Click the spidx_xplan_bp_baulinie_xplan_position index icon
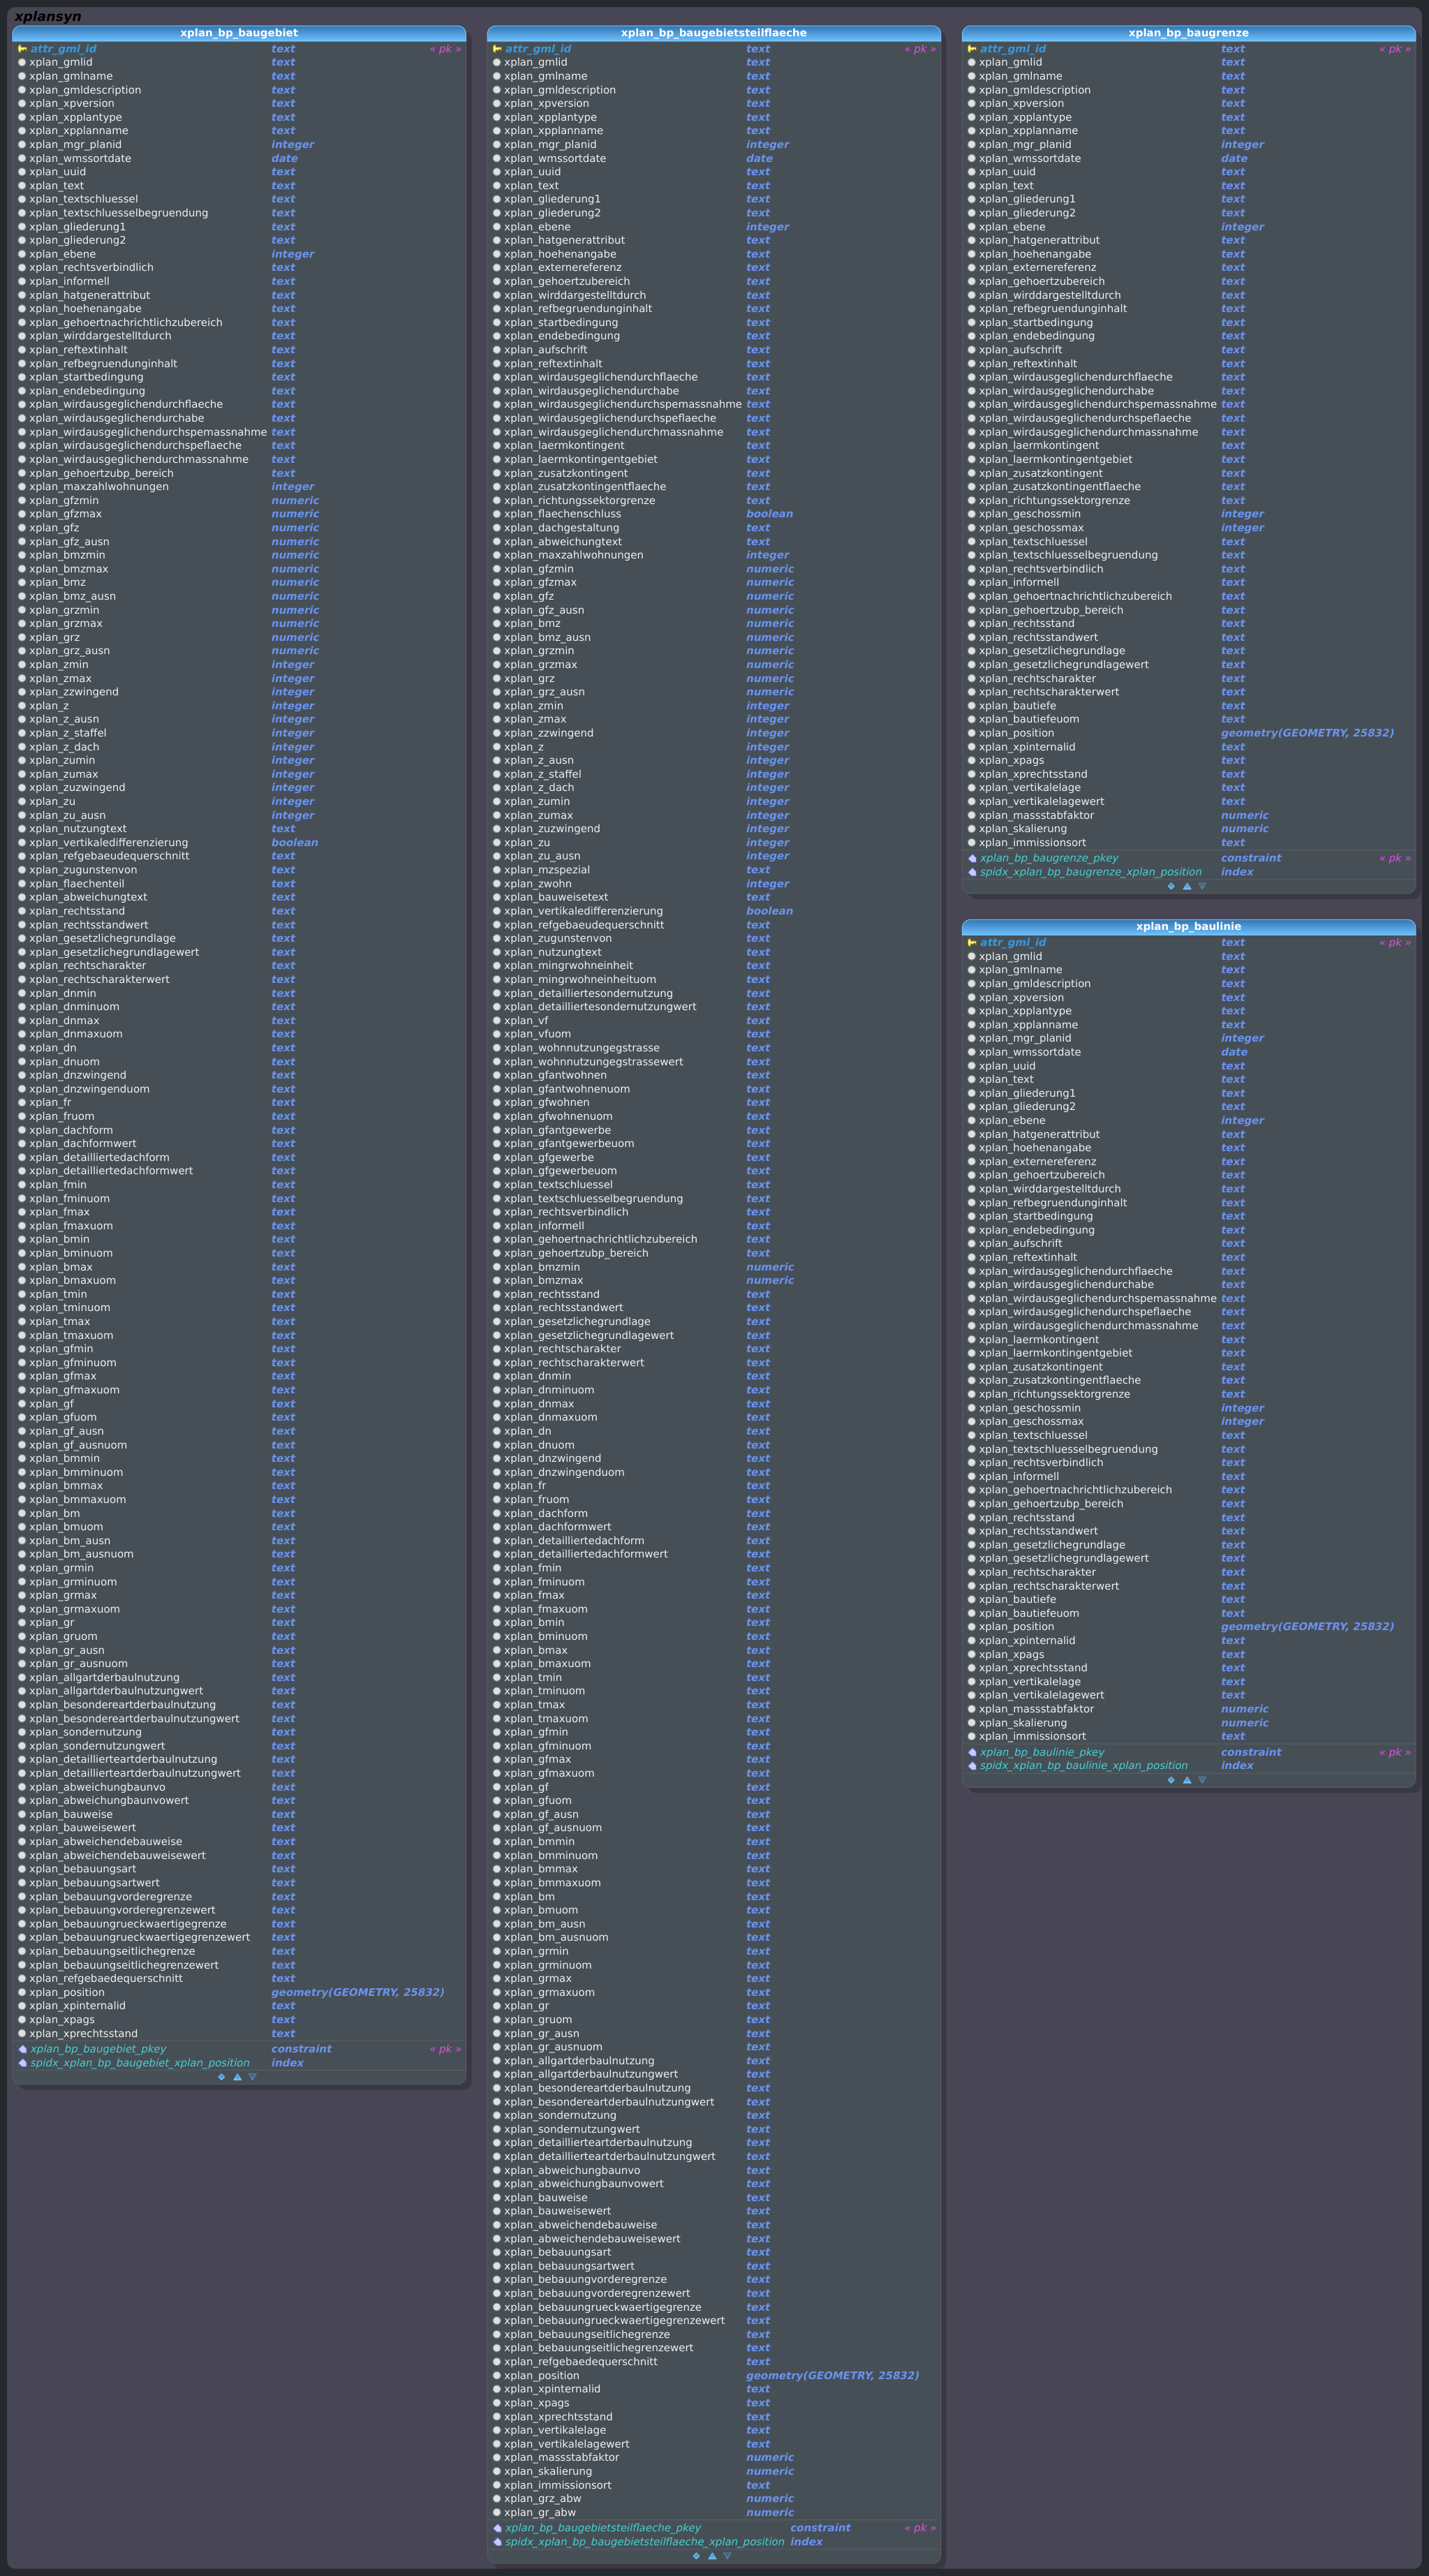Viewport: 1429px width, 2576px height. (972, 1766)
